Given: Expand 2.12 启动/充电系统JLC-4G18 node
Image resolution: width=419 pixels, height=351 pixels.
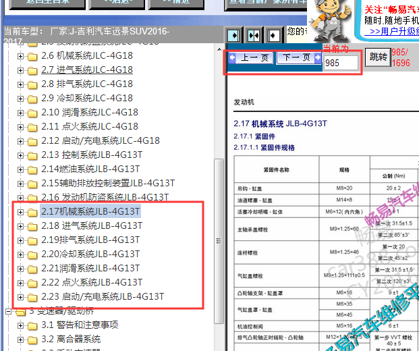Looking at the screenshot, I should 20,141.
